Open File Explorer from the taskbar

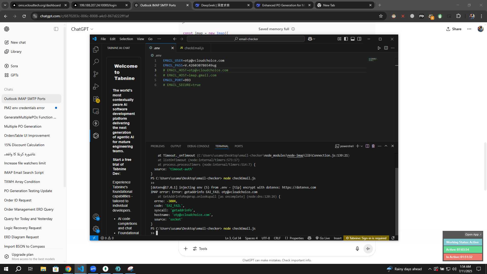(x=43, y=269)
